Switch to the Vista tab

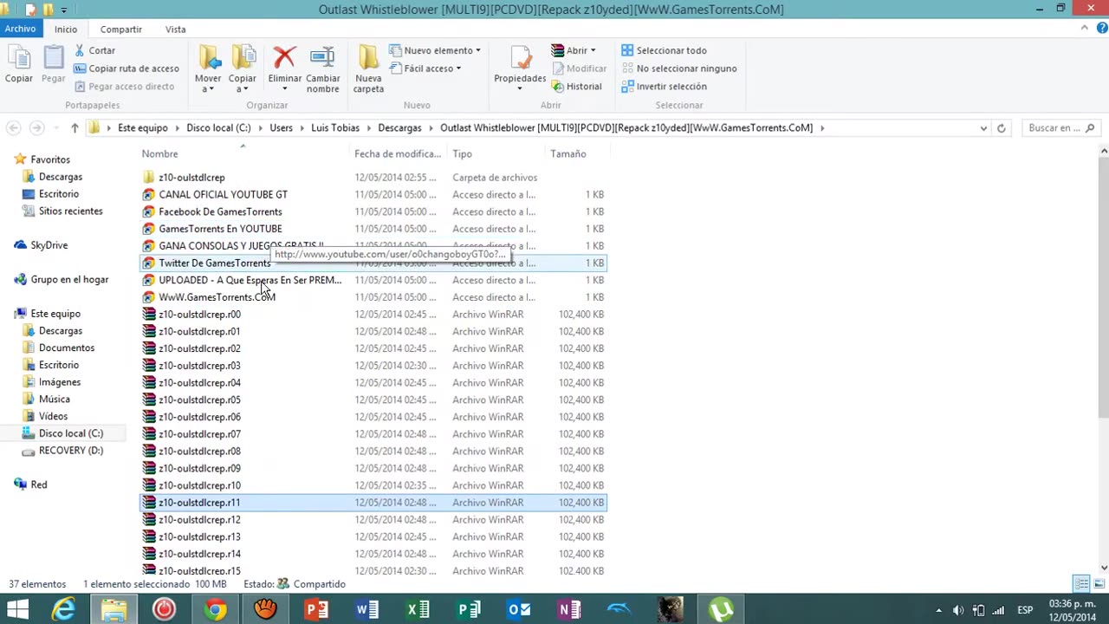[x=175, y=29]
